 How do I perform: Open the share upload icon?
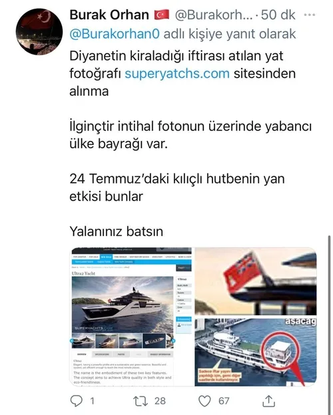[269, 401]
